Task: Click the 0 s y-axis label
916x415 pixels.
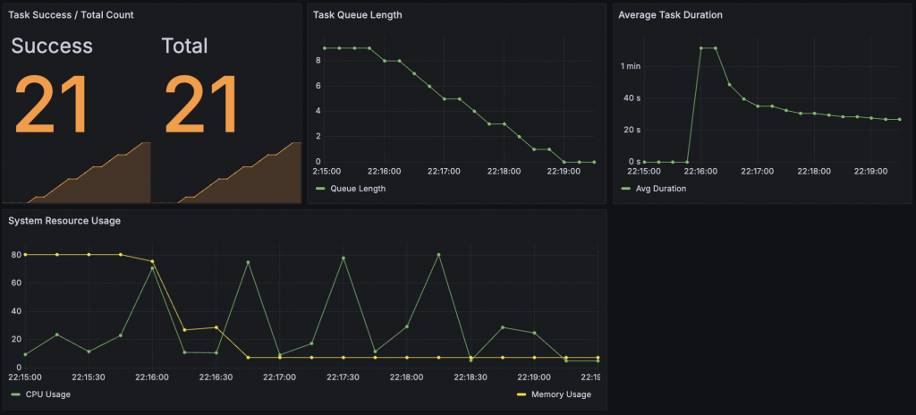Action: pos(634,161)
